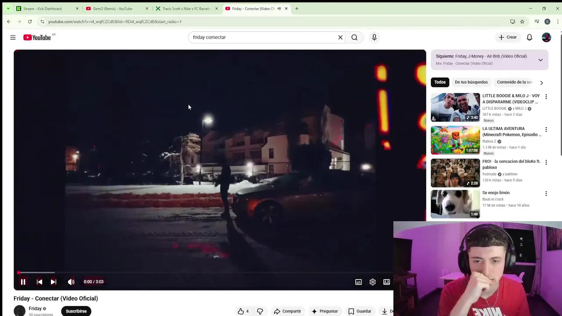The width and height of the screenshot is (562, 316).
Task: Open the account avatar menu
Action: 546,37
